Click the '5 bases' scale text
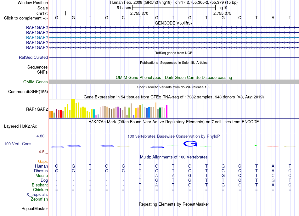299x216 pixels. 124,8
